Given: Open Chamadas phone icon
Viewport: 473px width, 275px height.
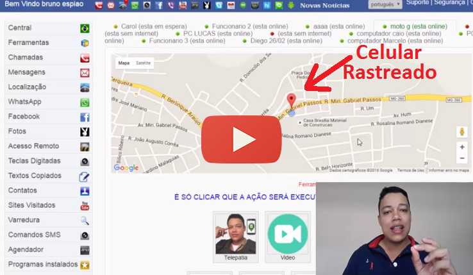Looking at the screenshot, I should click(x=85, y=58).
